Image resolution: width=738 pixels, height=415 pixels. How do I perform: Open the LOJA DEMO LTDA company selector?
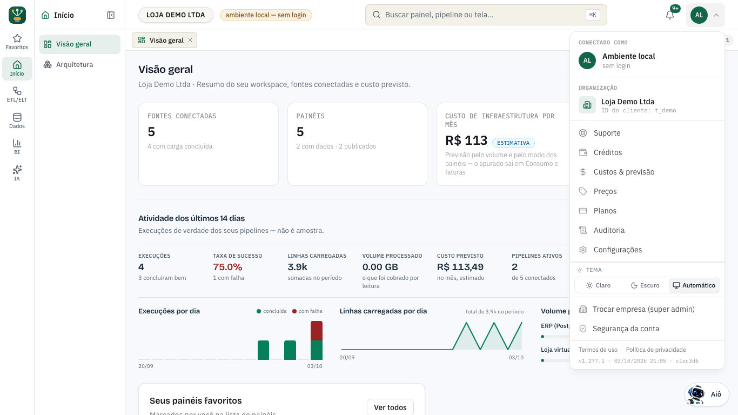176,15
